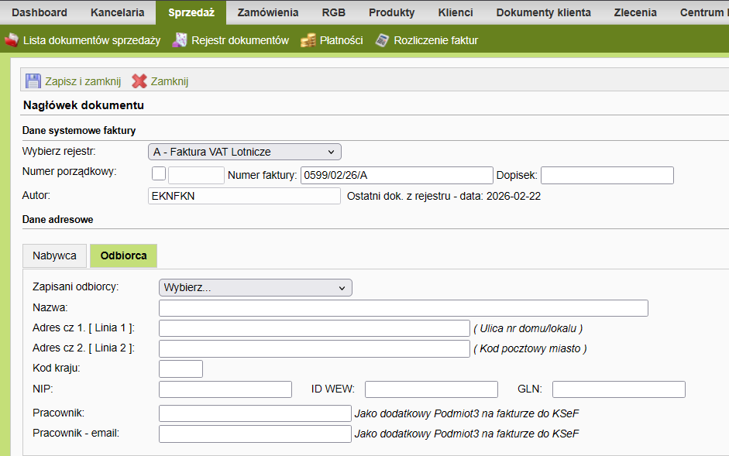Viewport: 729px width, 456px height.
Task: Click the Rejestr dokumentów icon
Action: click(x=180, y=40)
